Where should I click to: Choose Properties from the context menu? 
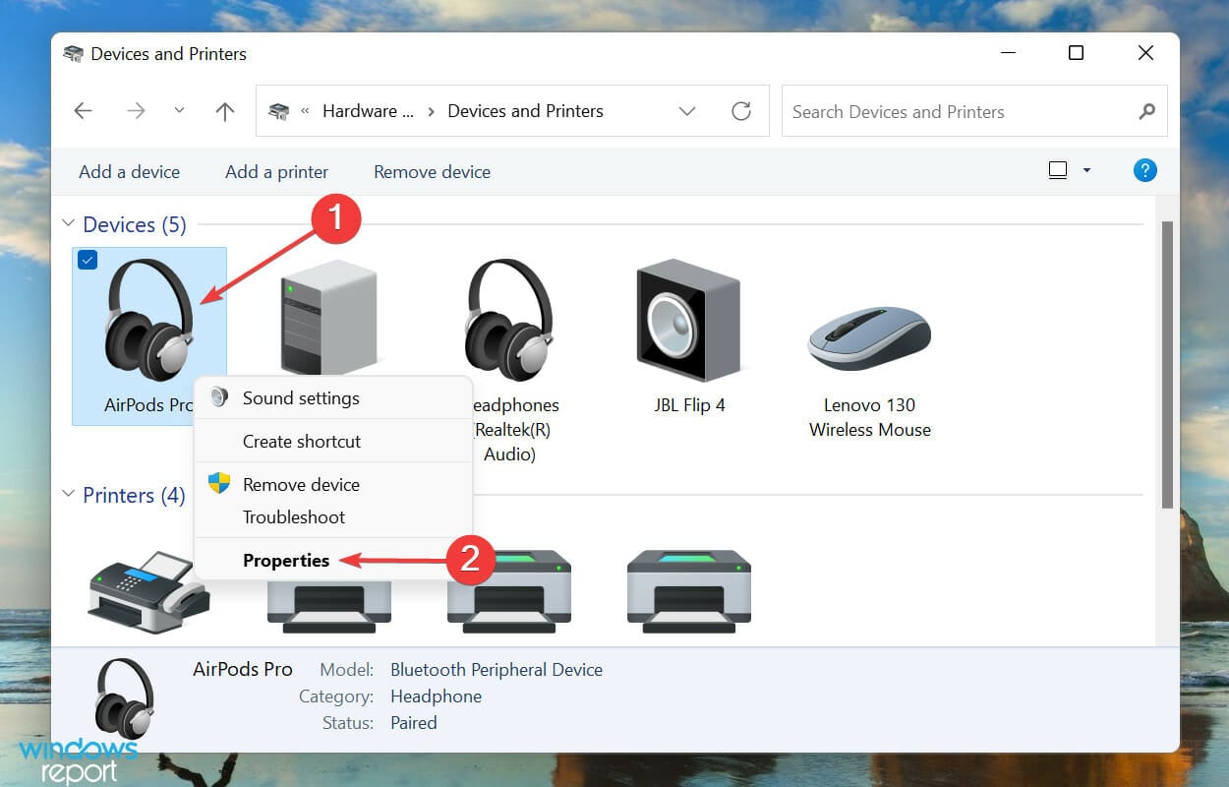click(286, 561)
